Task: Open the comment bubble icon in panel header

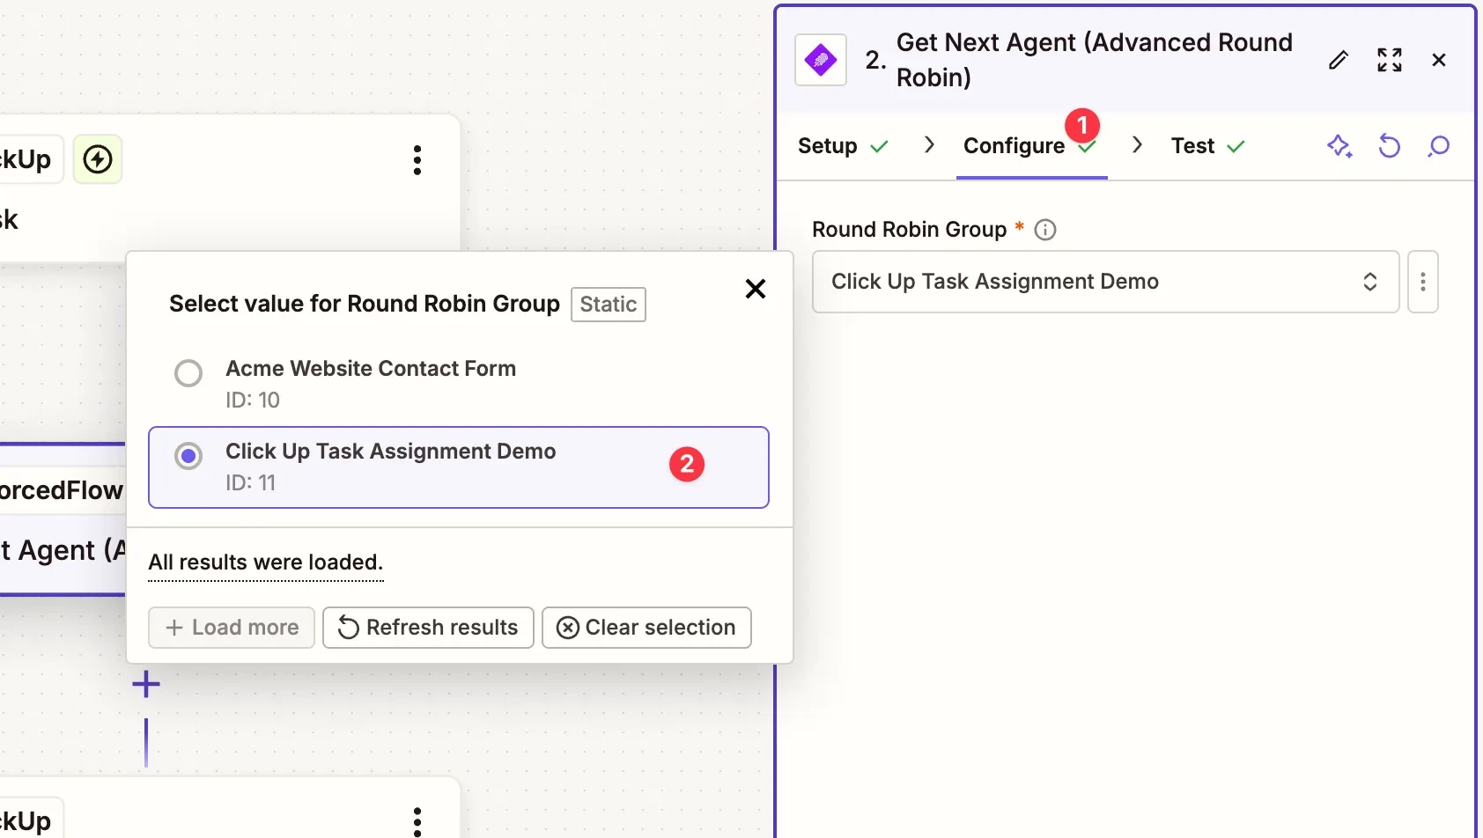Action: coord(1438,146)
